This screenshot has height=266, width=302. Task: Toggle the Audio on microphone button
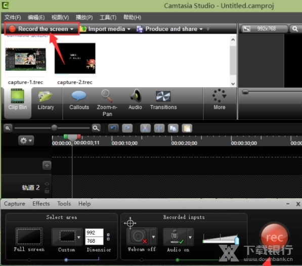click(x=175, y=237)
